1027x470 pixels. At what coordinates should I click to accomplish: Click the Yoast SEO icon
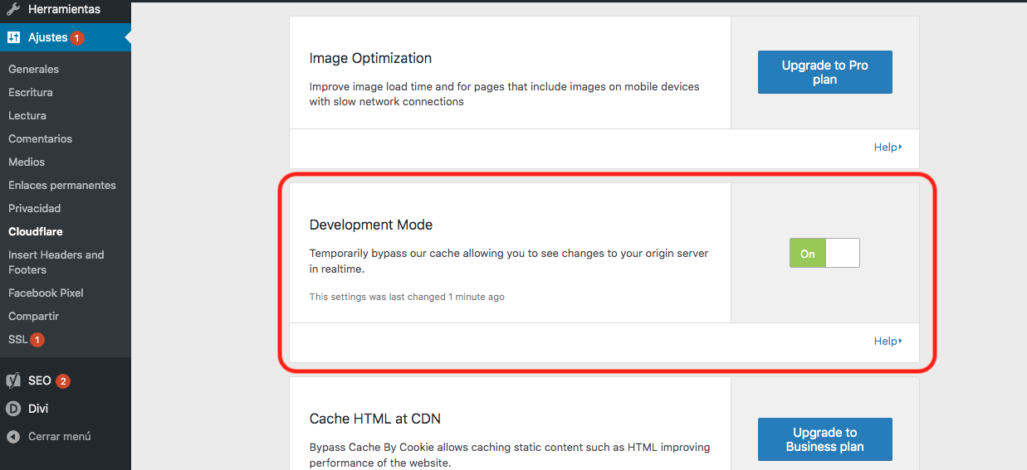coord(13,381)
